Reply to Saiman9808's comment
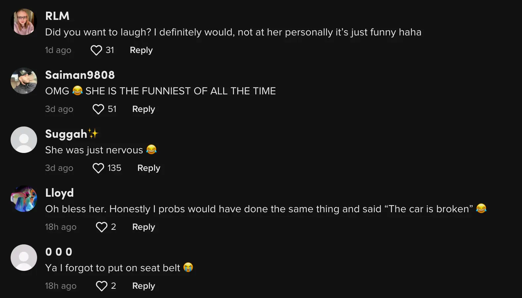Viewport: 522px width, 298px height. click(x=143, y=109)
